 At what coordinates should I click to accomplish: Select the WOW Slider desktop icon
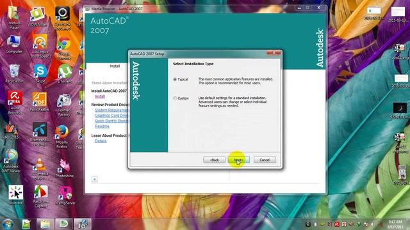point(37,17)
